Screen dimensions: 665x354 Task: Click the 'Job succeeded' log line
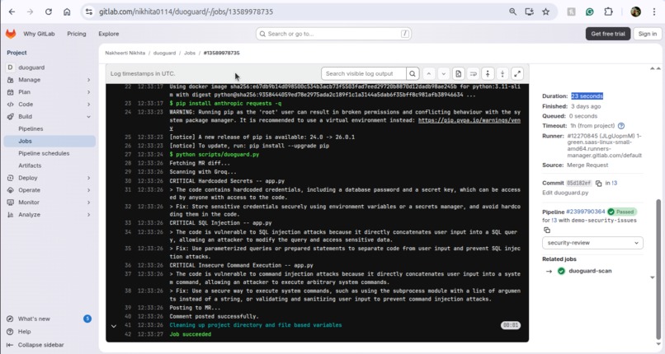[190, 334]
